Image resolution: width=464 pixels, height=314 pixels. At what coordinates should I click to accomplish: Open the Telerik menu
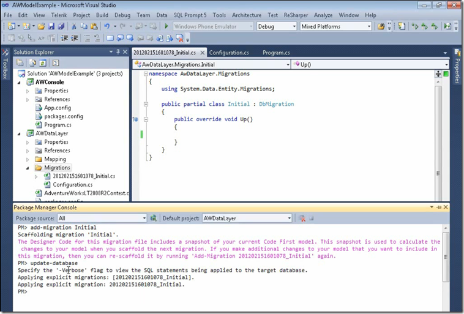pyautogui.click(x=59, y=15)
